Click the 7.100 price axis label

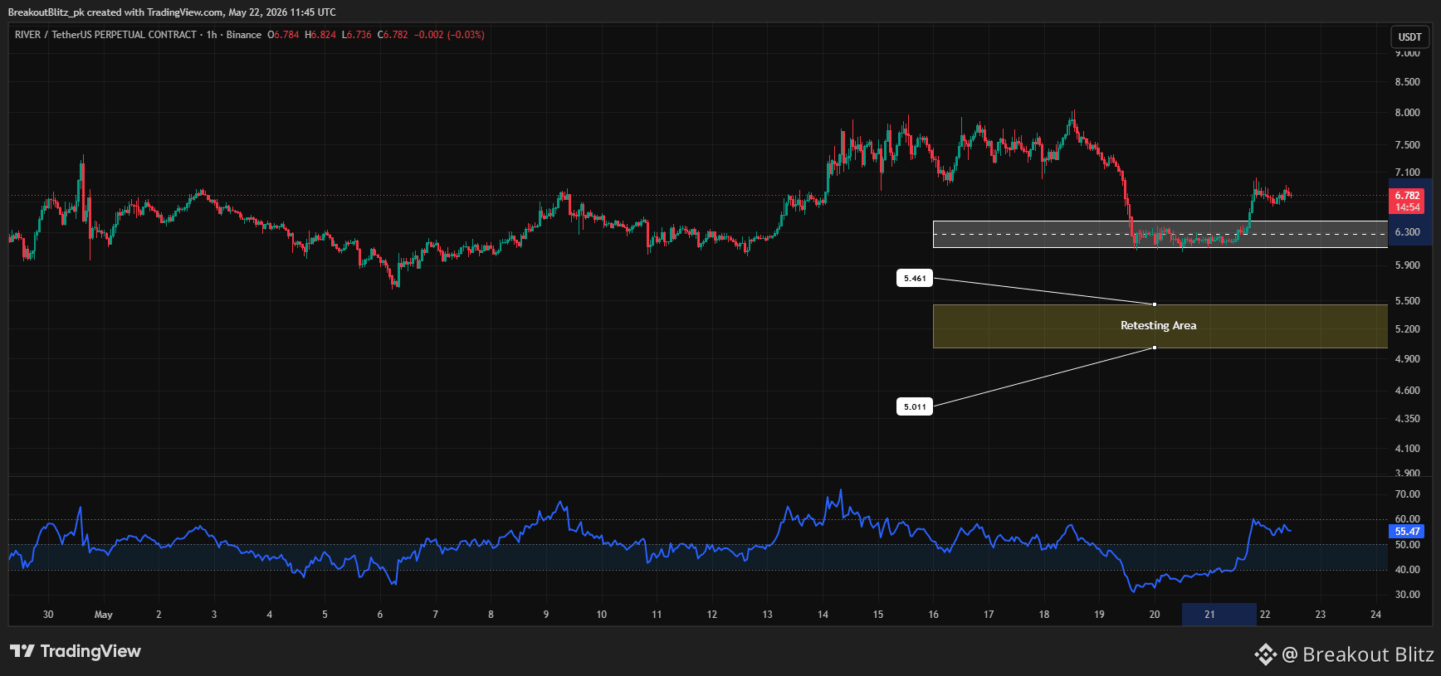point(1407,173)
